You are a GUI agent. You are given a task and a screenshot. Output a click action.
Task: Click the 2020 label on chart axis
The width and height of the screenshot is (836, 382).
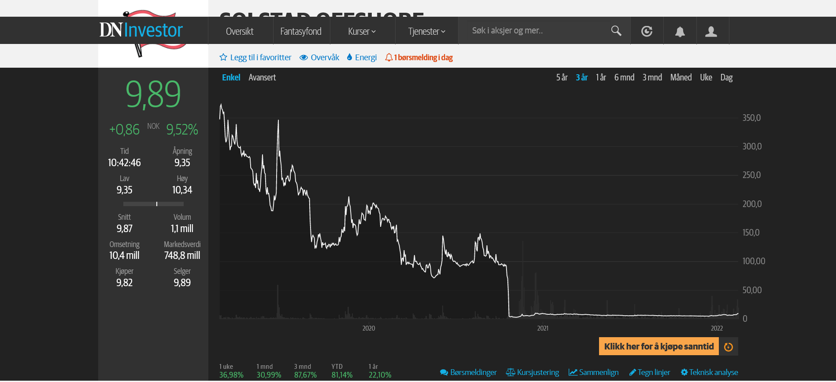coord(369,328)
